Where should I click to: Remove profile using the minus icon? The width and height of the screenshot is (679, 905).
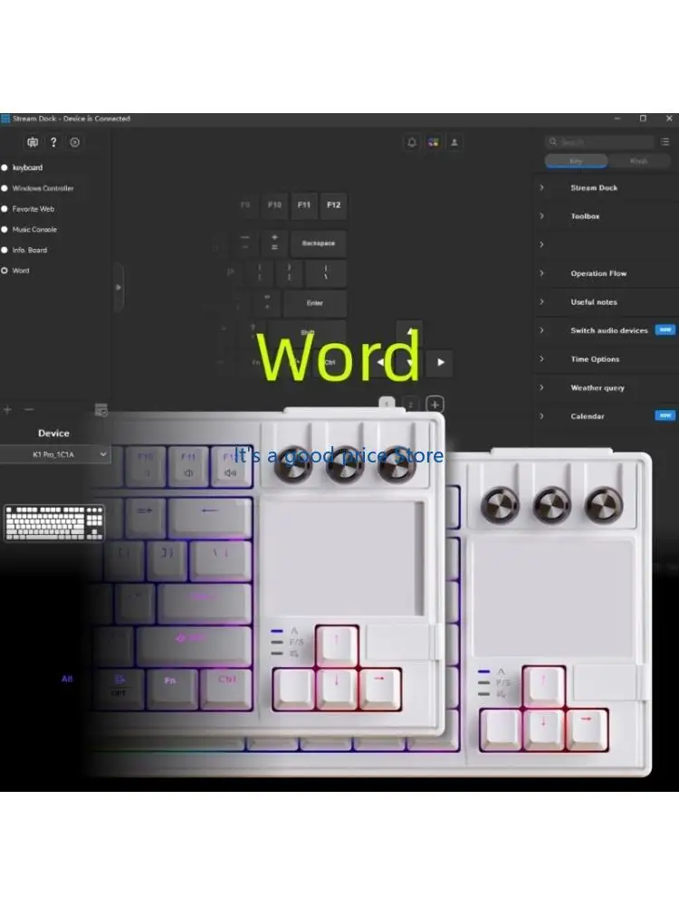(29, 409)
